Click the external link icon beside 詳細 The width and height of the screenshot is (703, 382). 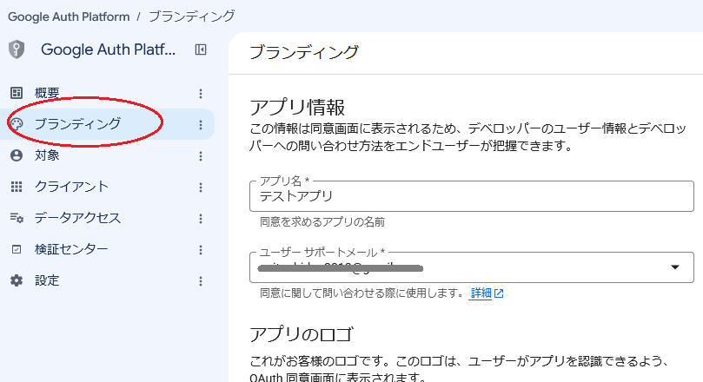point(499,293)
